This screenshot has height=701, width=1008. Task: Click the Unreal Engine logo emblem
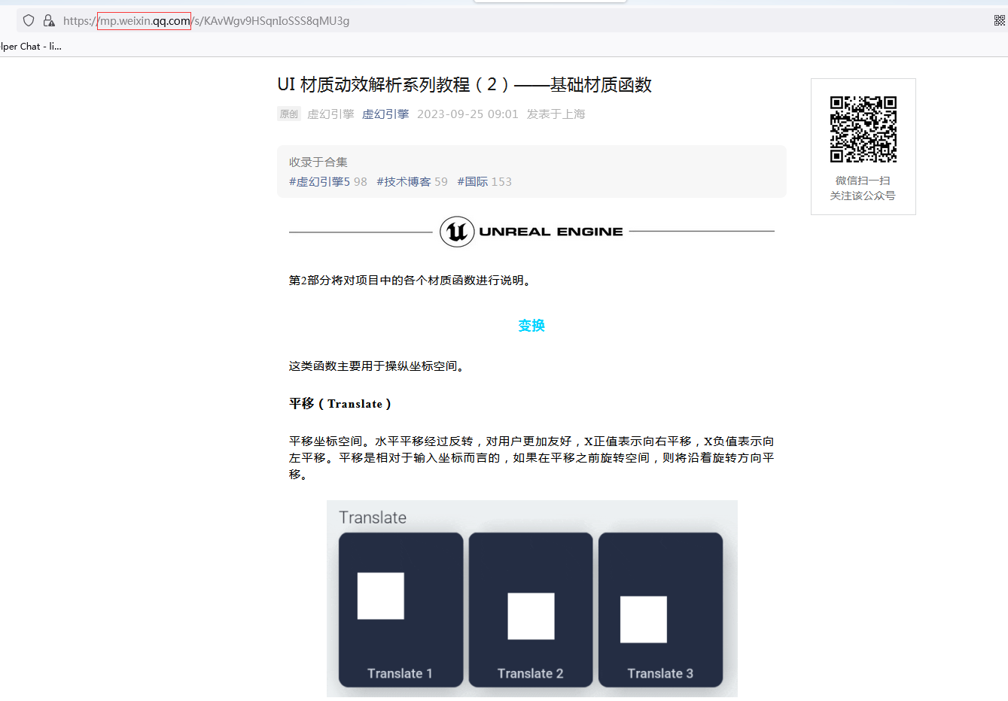point(457,232)
